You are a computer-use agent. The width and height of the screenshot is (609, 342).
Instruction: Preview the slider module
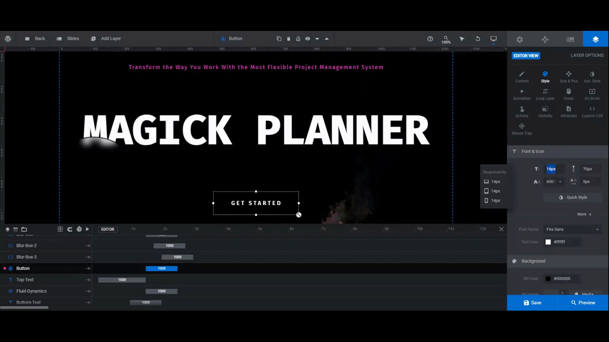(583, 303)
